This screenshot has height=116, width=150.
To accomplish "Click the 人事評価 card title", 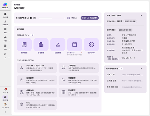I will 72,66.
